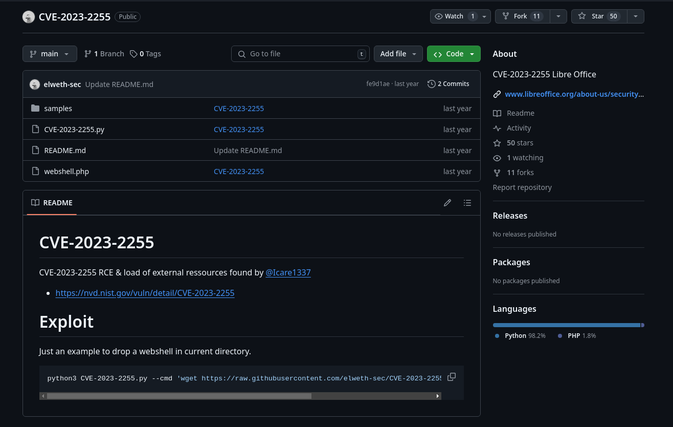Click the CVE-2023-2255.py file icon
The width and height of the screenshot is (673, 427).
click(x=35, y=130)
